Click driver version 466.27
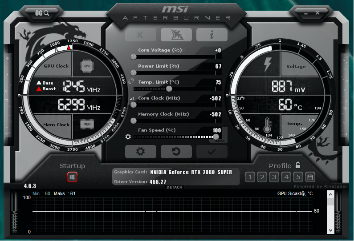The image size is (354, 241). (158, 182)
